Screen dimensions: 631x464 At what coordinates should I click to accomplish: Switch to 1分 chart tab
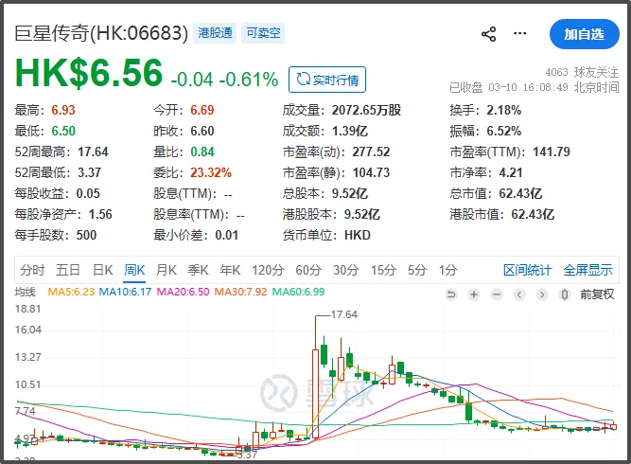coord(447,270)
